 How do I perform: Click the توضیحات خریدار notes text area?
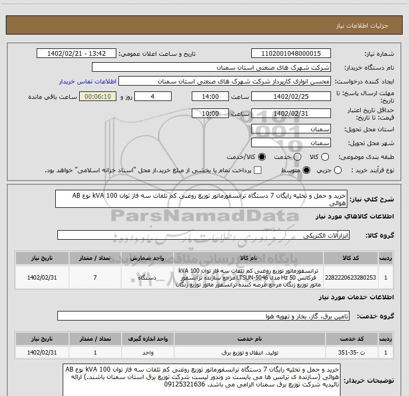point(202,380)
